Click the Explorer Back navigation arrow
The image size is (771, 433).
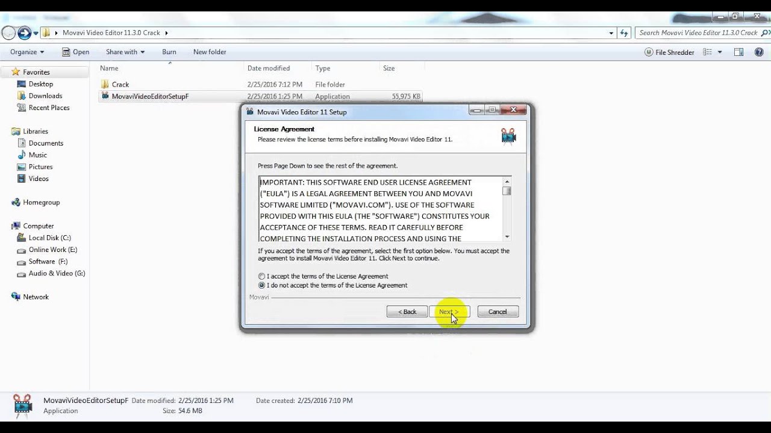[9, 33]
